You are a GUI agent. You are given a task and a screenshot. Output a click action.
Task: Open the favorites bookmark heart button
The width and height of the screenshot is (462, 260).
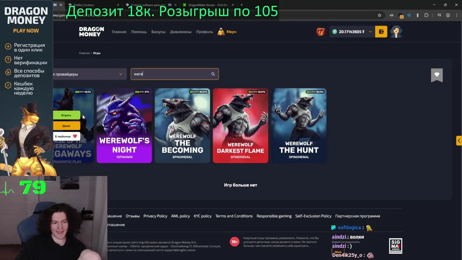(x=437, y=75)
